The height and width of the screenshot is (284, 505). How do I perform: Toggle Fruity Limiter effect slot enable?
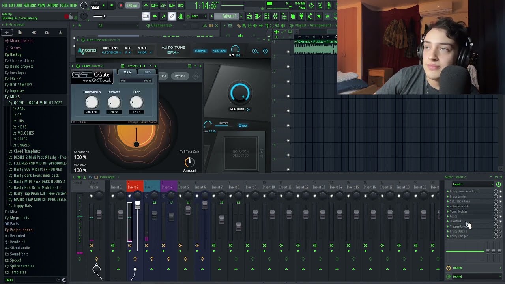(x=500, y=196)
